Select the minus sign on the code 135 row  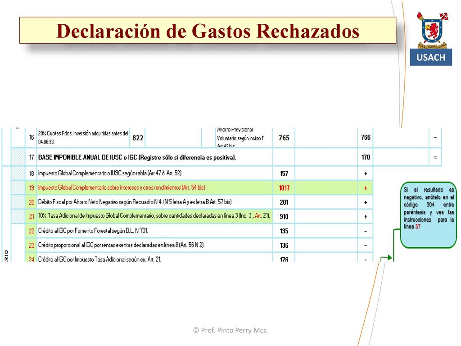pyautogui.click(x=366, y=231)
